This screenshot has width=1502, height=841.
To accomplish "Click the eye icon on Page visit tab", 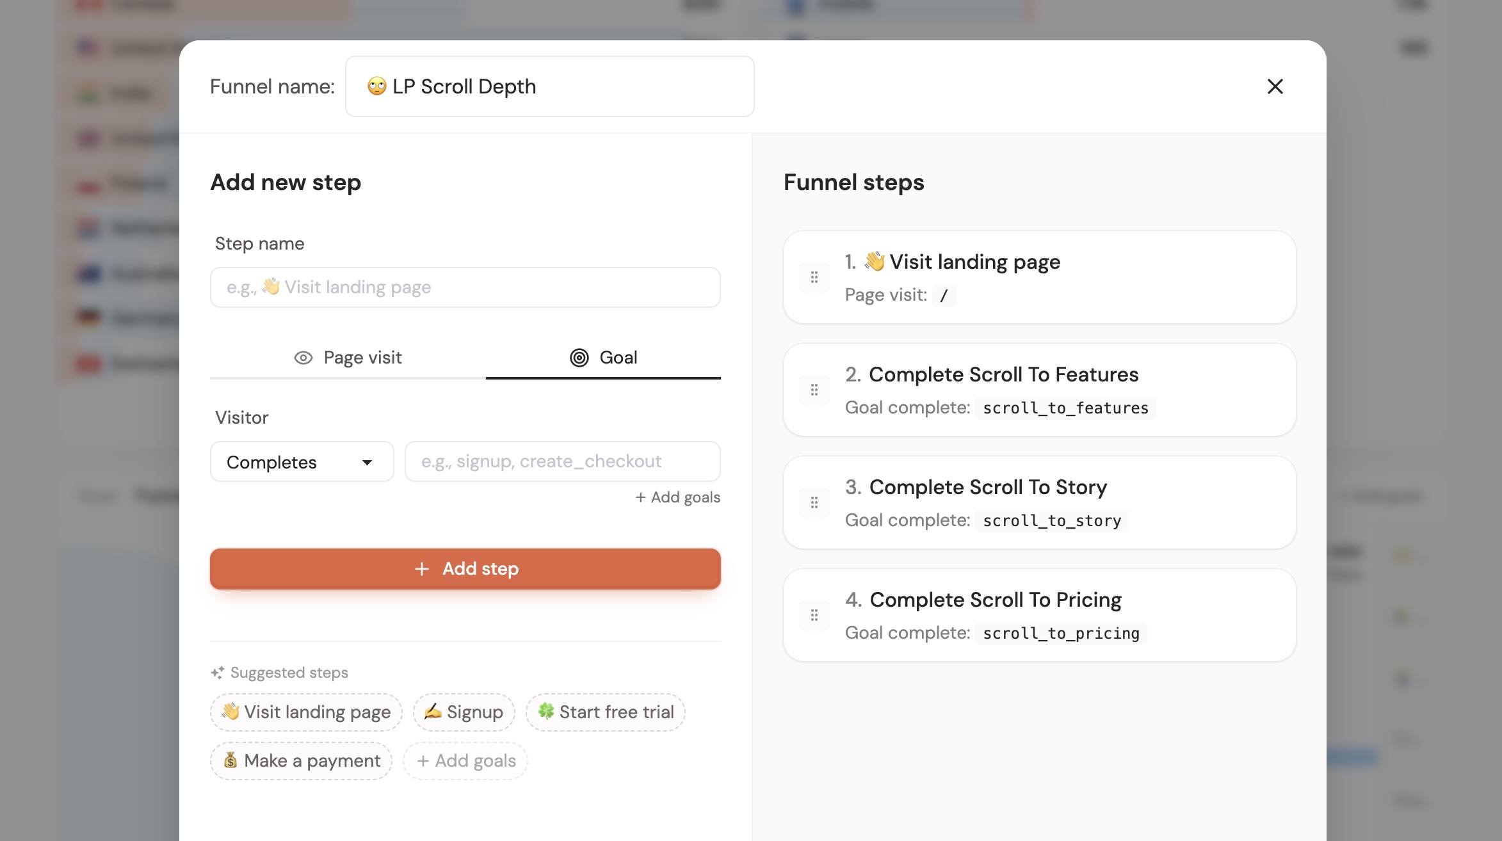I will (303, 358).
